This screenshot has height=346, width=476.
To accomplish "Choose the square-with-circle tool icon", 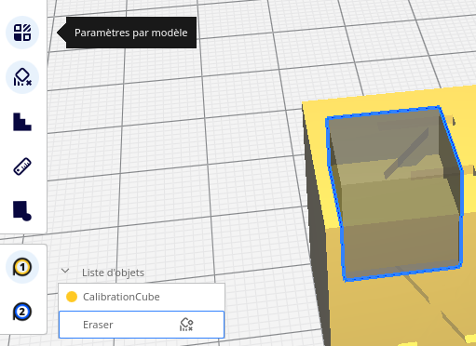I will click(x=22, y=211).
